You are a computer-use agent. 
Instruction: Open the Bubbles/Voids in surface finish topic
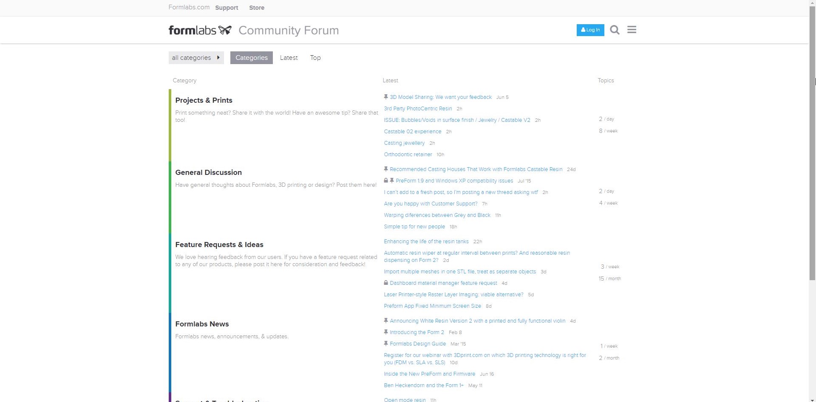pos(457,120)
